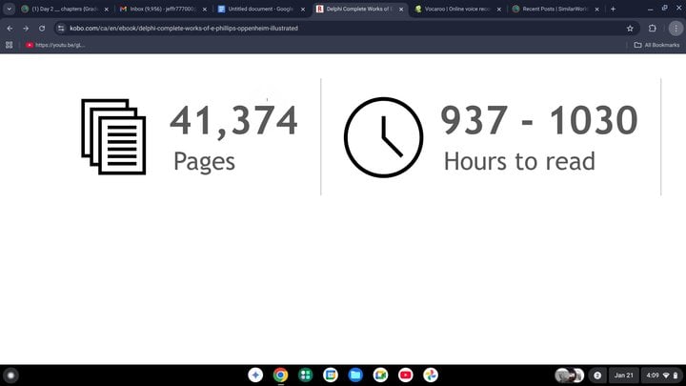
Task: Reload the Kobo page
Action: click(42, 29)
